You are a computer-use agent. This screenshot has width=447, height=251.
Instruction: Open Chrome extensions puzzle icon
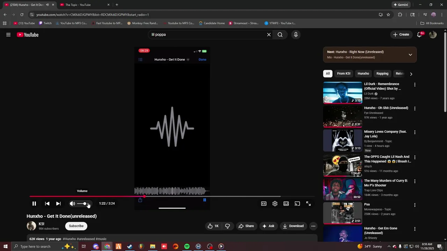pos(400,15)
